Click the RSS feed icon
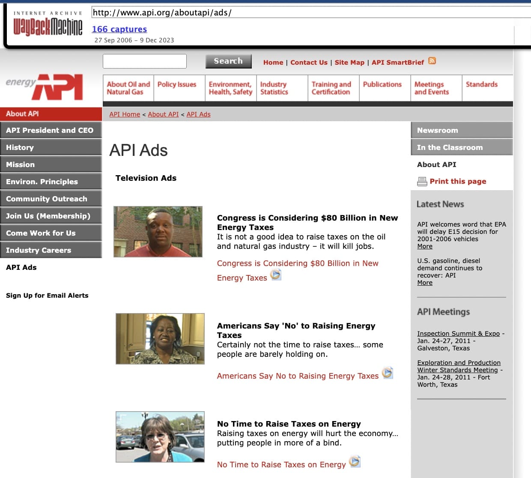 (x=432, y=61)
